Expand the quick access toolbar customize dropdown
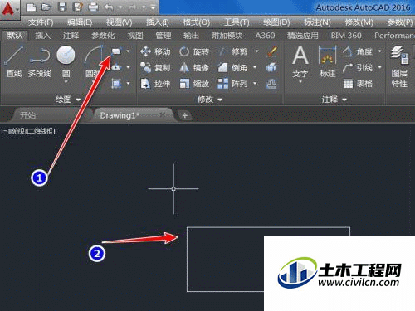This screenshot has width=415, height=311. pyautogui.click(x=153, y=7)
